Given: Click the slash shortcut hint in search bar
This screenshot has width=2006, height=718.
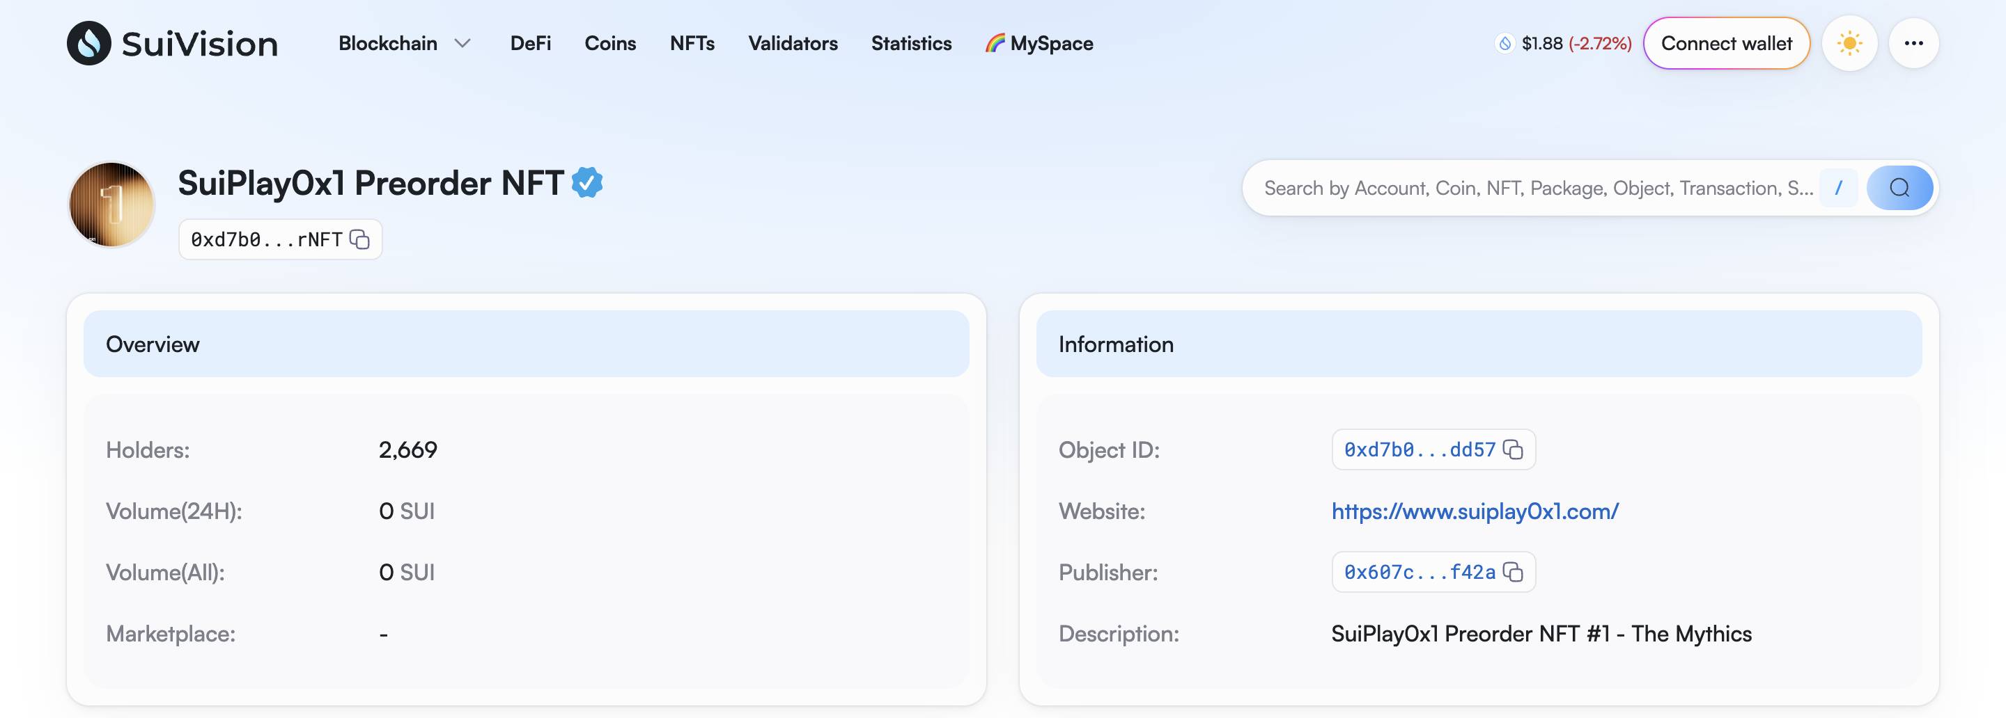Looking at the screenshot, I should pos(1839,189).
